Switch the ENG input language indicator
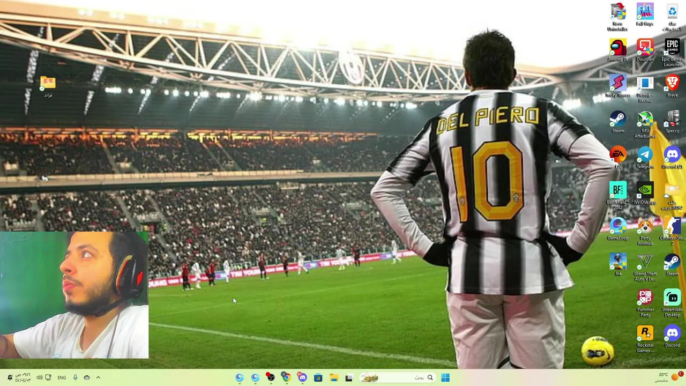686x386 pixels. [62, 377]
